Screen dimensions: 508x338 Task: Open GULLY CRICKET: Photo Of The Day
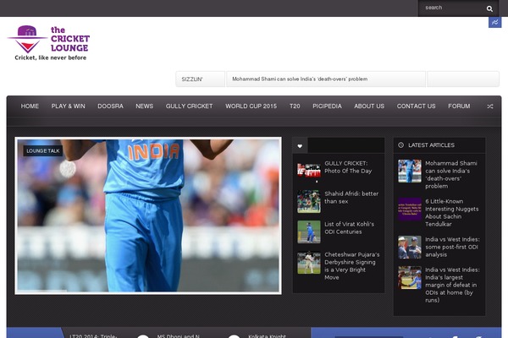(x=348, y=167)
